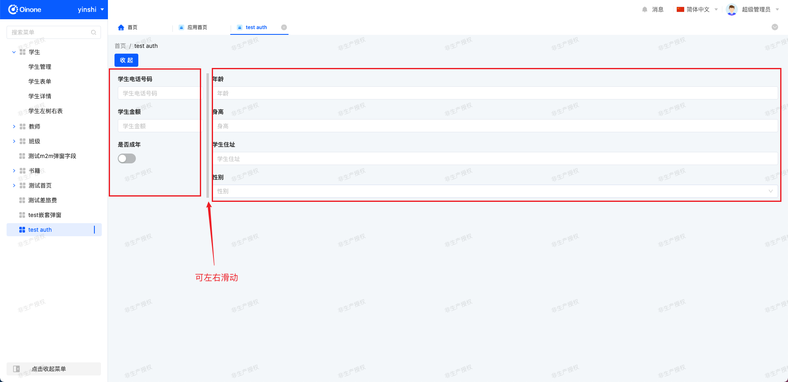
Task: Click the blue grid icon beside test auth
Action: 22,230
